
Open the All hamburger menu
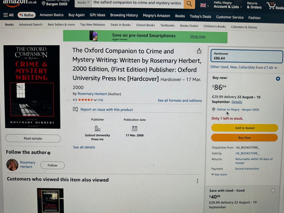click(9, 15)
